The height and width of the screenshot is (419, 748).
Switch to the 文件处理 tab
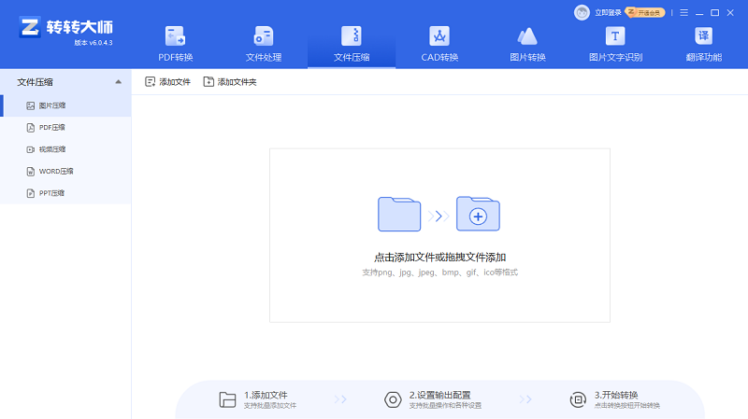click(x=263, y=44)
